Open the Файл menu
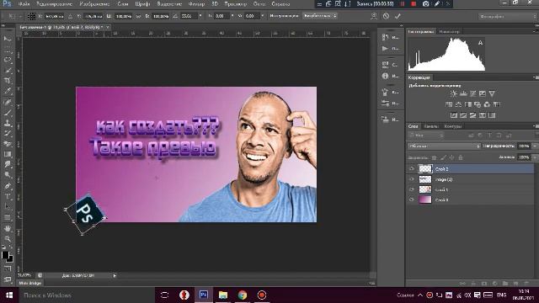The image size is (539, 303). 24,4
